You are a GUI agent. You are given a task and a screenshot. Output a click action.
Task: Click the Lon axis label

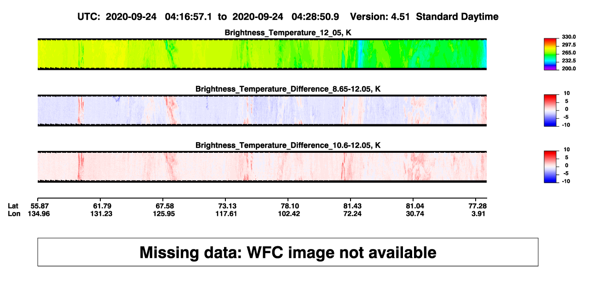pos(14,214)
